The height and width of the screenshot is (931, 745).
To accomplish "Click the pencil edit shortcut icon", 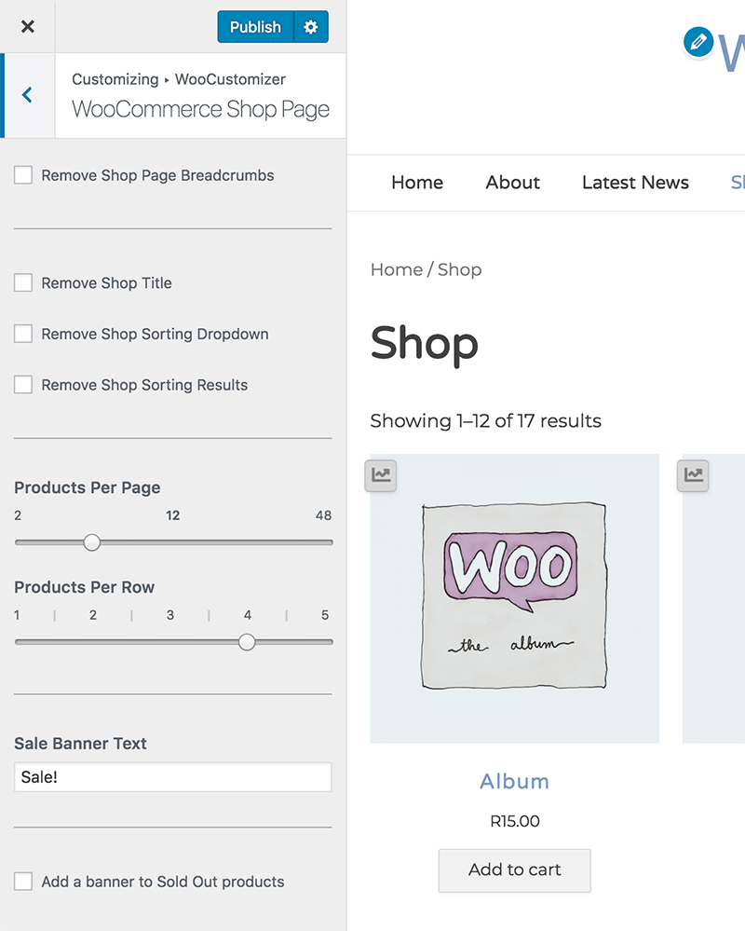I will [697, 42].
